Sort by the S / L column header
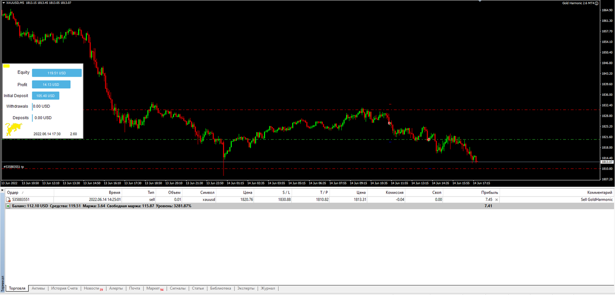 (273, 193)
